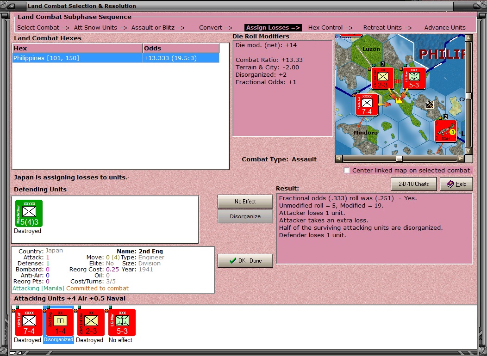Image resolution: width=487 pixels, height=356 pixels.
Task: Click the Combat Ratio: +13.33 line
Action: 269,60
